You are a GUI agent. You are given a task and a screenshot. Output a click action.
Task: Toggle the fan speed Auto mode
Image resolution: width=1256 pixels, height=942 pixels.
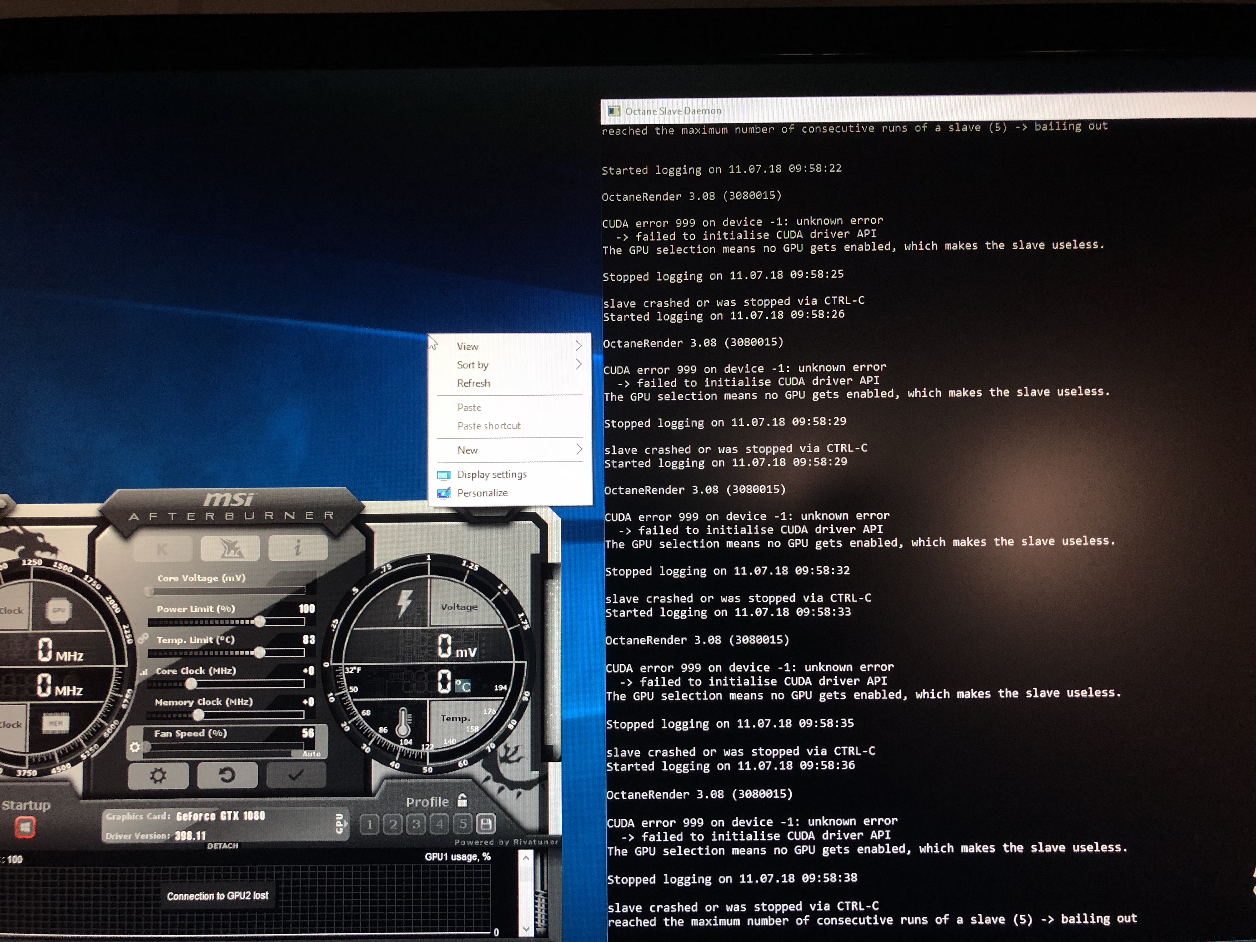click(311, 754)
